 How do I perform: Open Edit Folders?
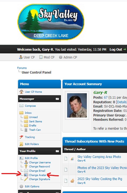tap(32, 144)
